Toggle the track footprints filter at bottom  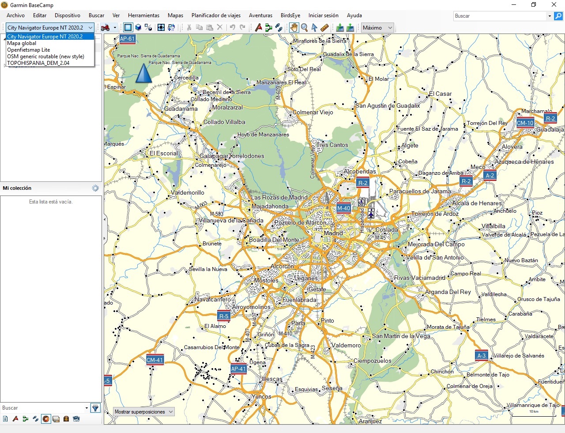coord(36,419)
